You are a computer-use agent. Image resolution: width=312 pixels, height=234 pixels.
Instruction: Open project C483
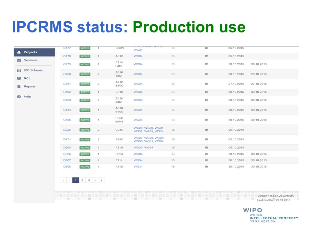point(67,100)
